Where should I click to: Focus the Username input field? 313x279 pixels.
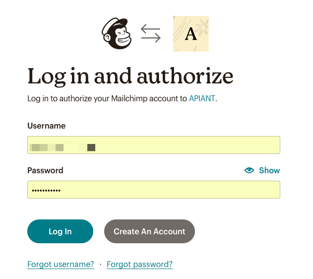click(x=154, y=145)
